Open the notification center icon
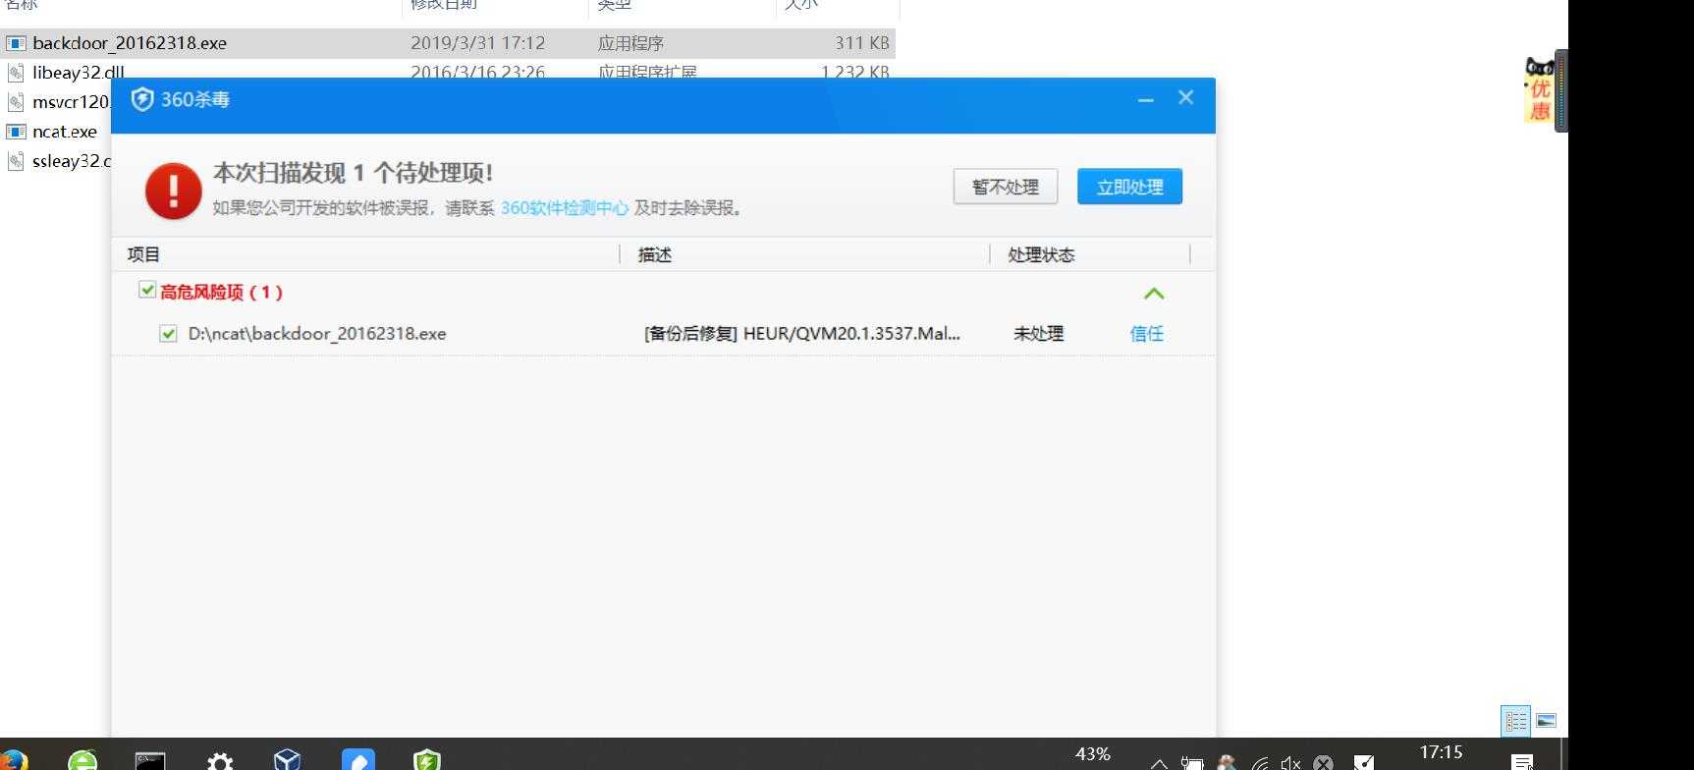 coord(1523,763)
